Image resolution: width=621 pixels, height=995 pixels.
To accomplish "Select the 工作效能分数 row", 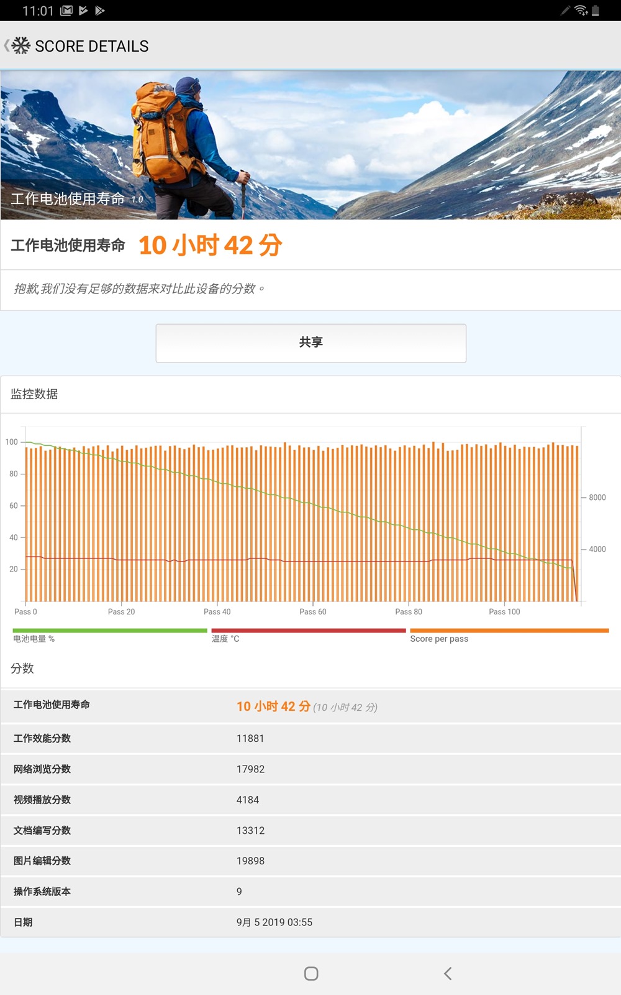I will point(310,738).
